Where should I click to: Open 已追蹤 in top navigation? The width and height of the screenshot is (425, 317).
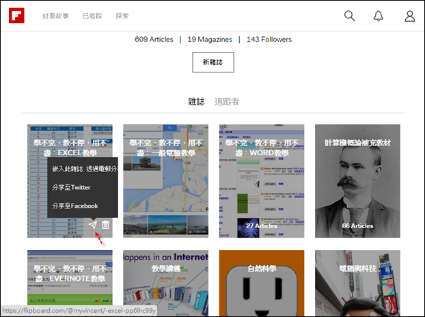click(92, 16)
